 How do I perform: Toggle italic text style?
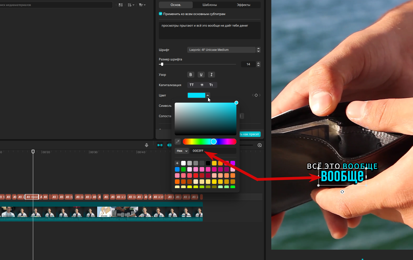click(x=212, y=75)
